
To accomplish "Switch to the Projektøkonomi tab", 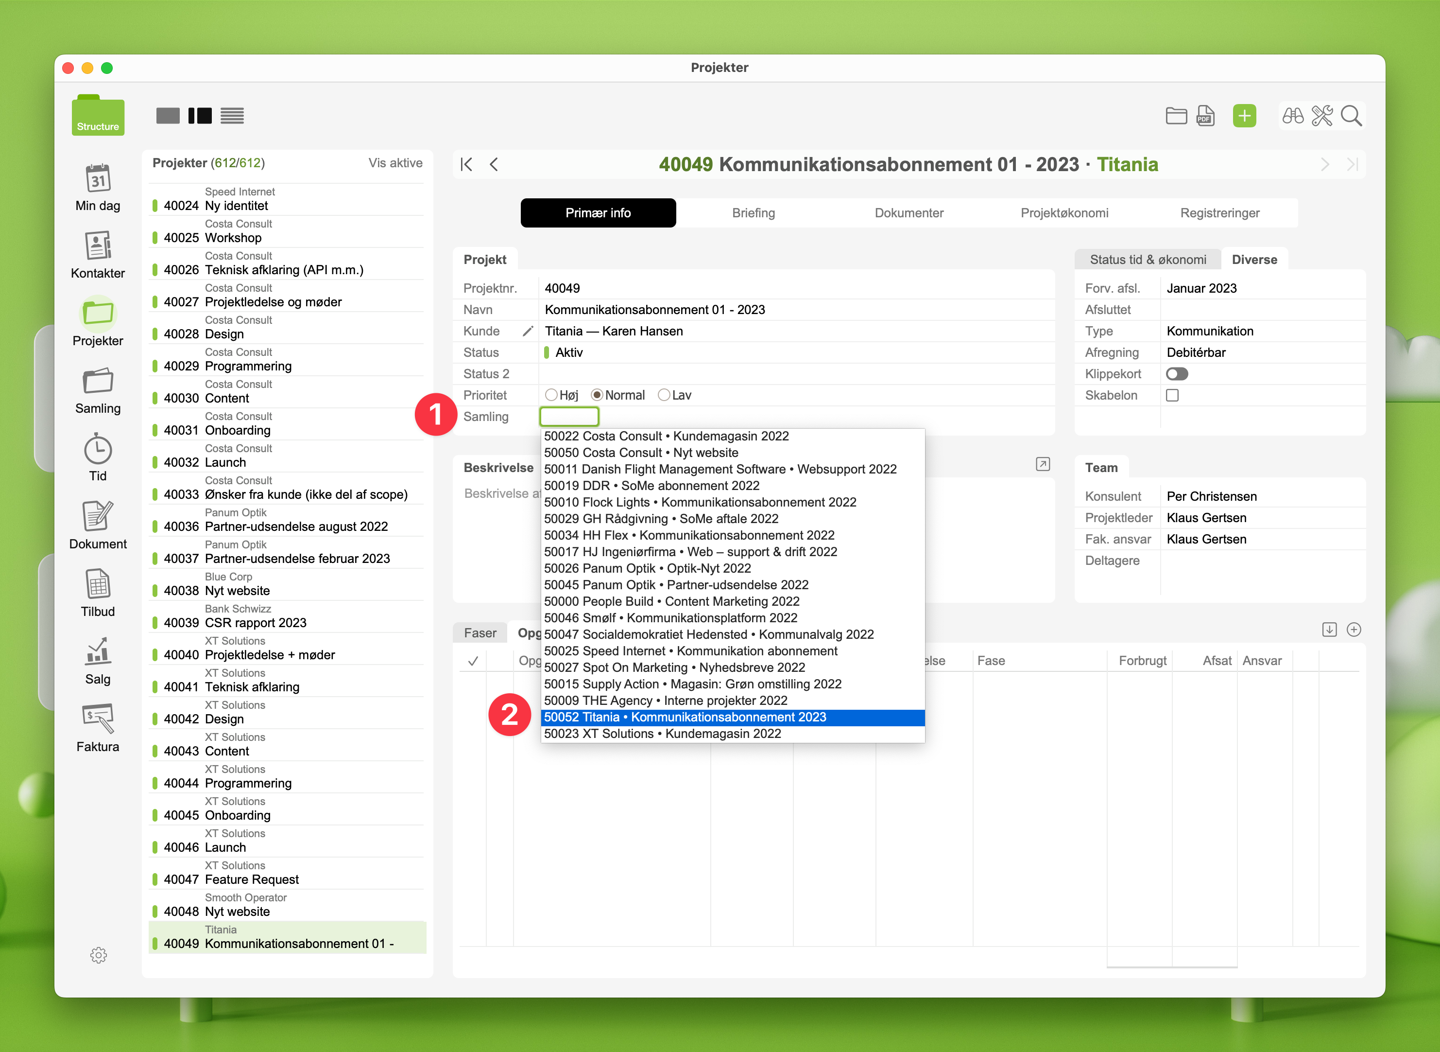I will click(1064, 213).
